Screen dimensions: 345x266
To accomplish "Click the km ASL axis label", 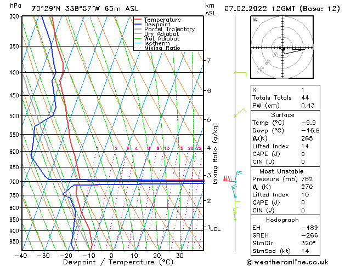I will tap(211, 9).
